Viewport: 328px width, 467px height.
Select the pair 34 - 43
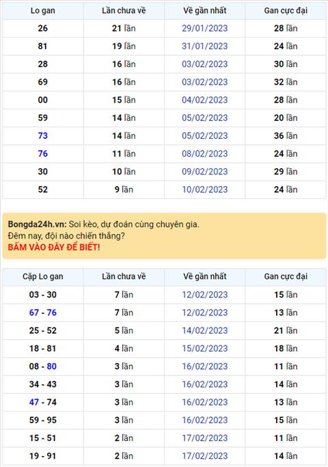[x=43, y=384]
